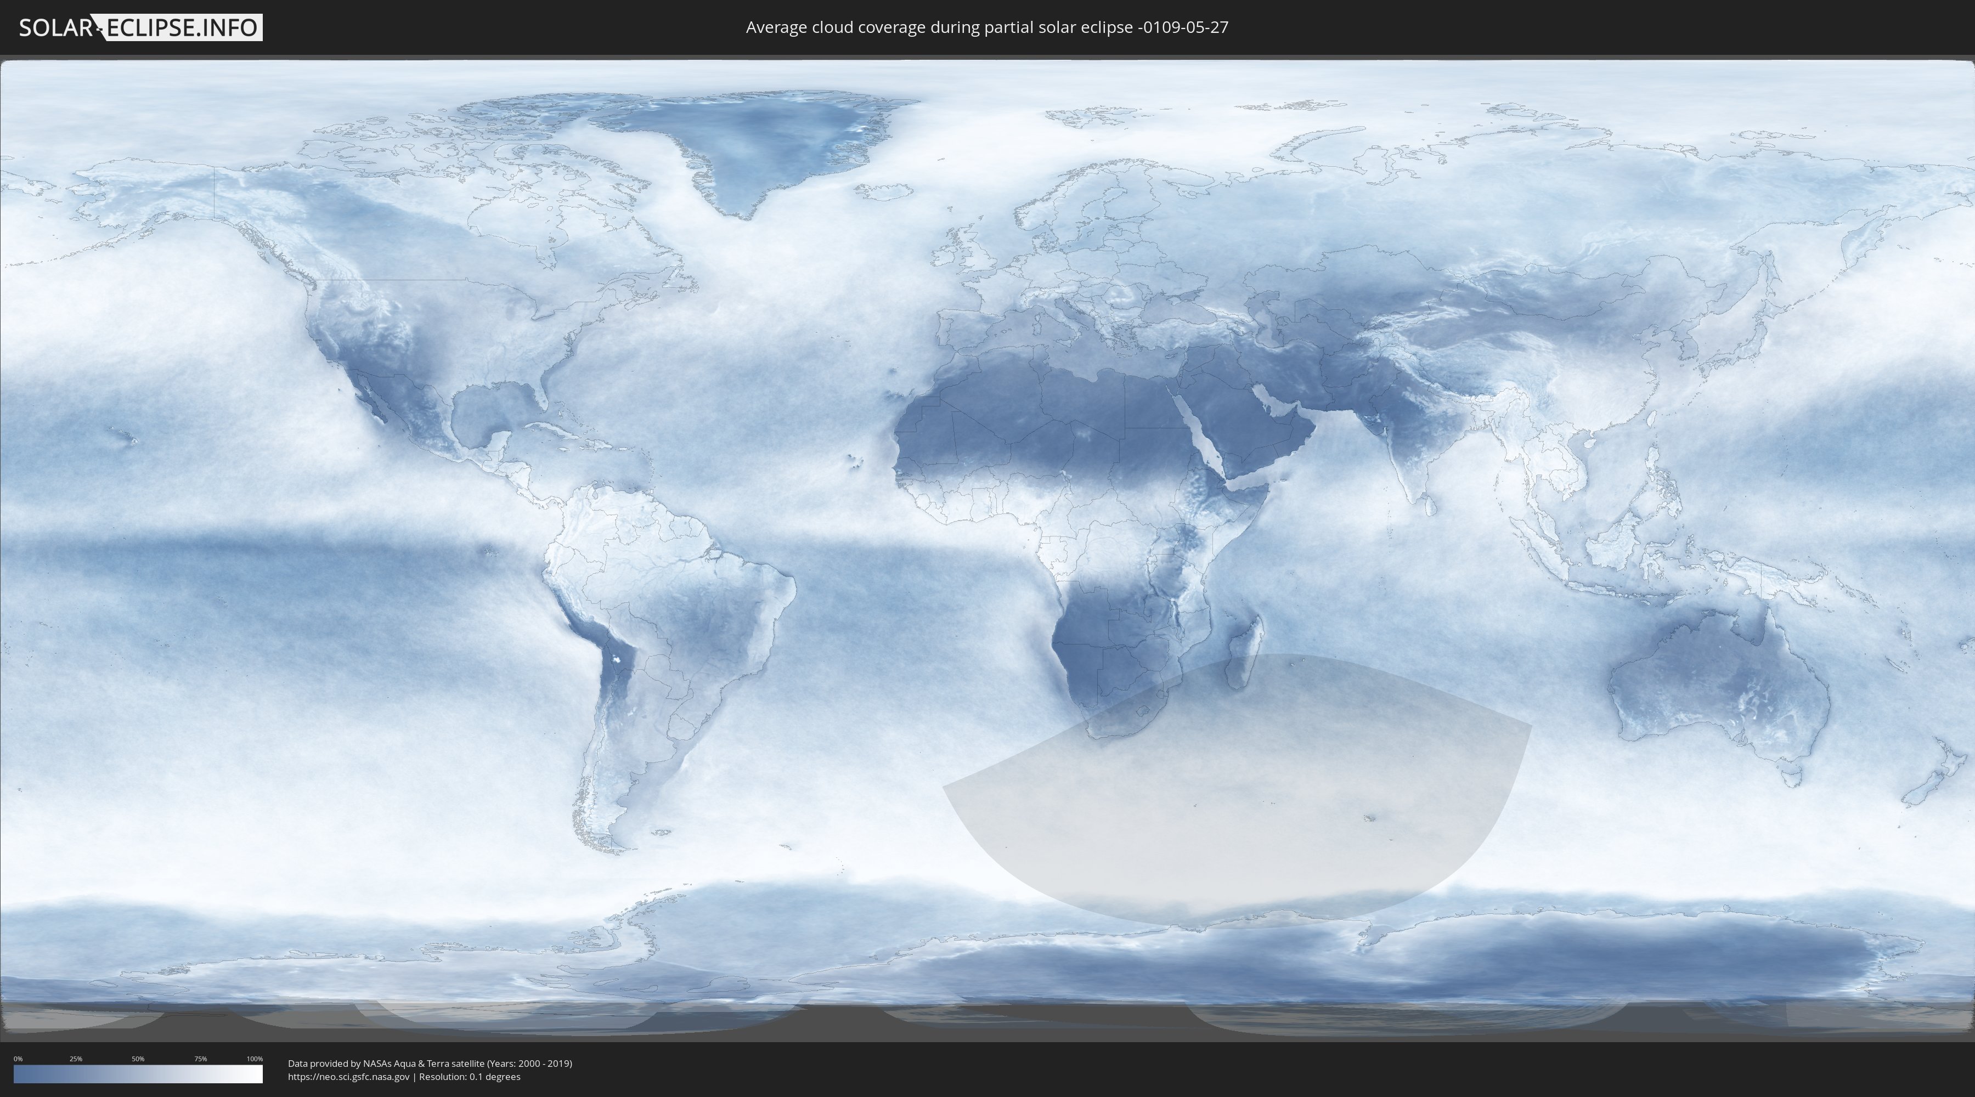
Task: Open the neo.sci.gsfc.nasa.gov URL text
Action: pos(348,1076)
